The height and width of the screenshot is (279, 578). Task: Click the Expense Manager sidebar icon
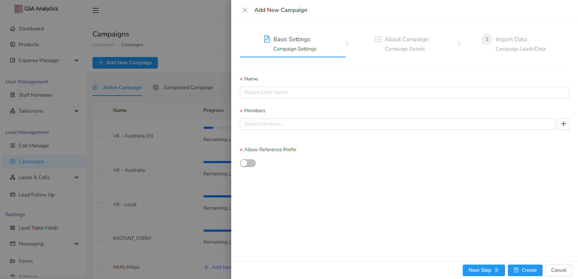tap(13, 60)
